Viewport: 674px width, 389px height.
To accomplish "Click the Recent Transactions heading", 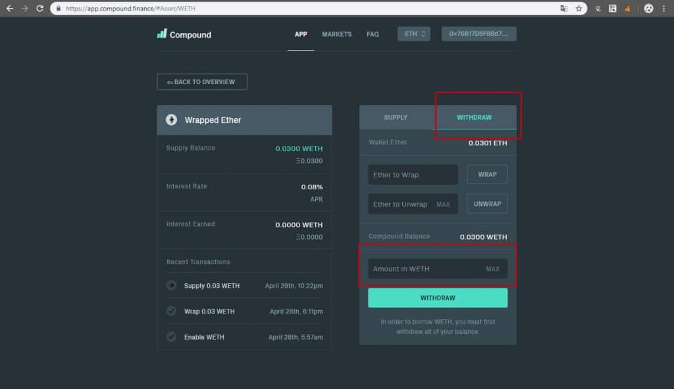I will [x=198, y=262].
